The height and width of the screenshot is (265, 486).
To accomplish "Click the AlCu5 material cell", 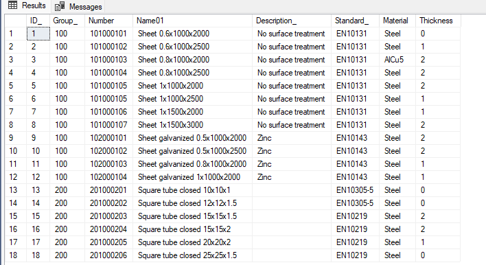I will (x=397, y=60).
